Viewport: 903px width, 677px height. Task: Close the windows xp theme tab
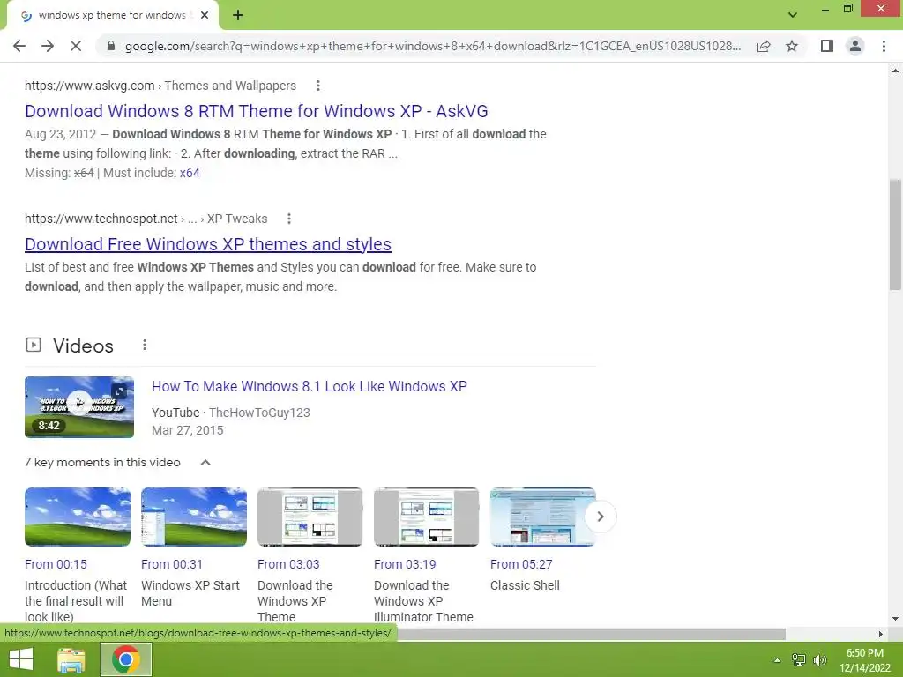pyautogui.click(x=204, y=16)
